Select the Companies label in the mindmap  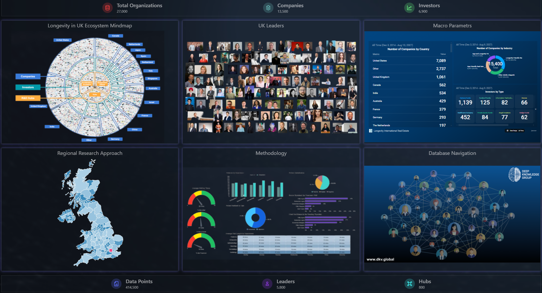(x=28, y=76)
